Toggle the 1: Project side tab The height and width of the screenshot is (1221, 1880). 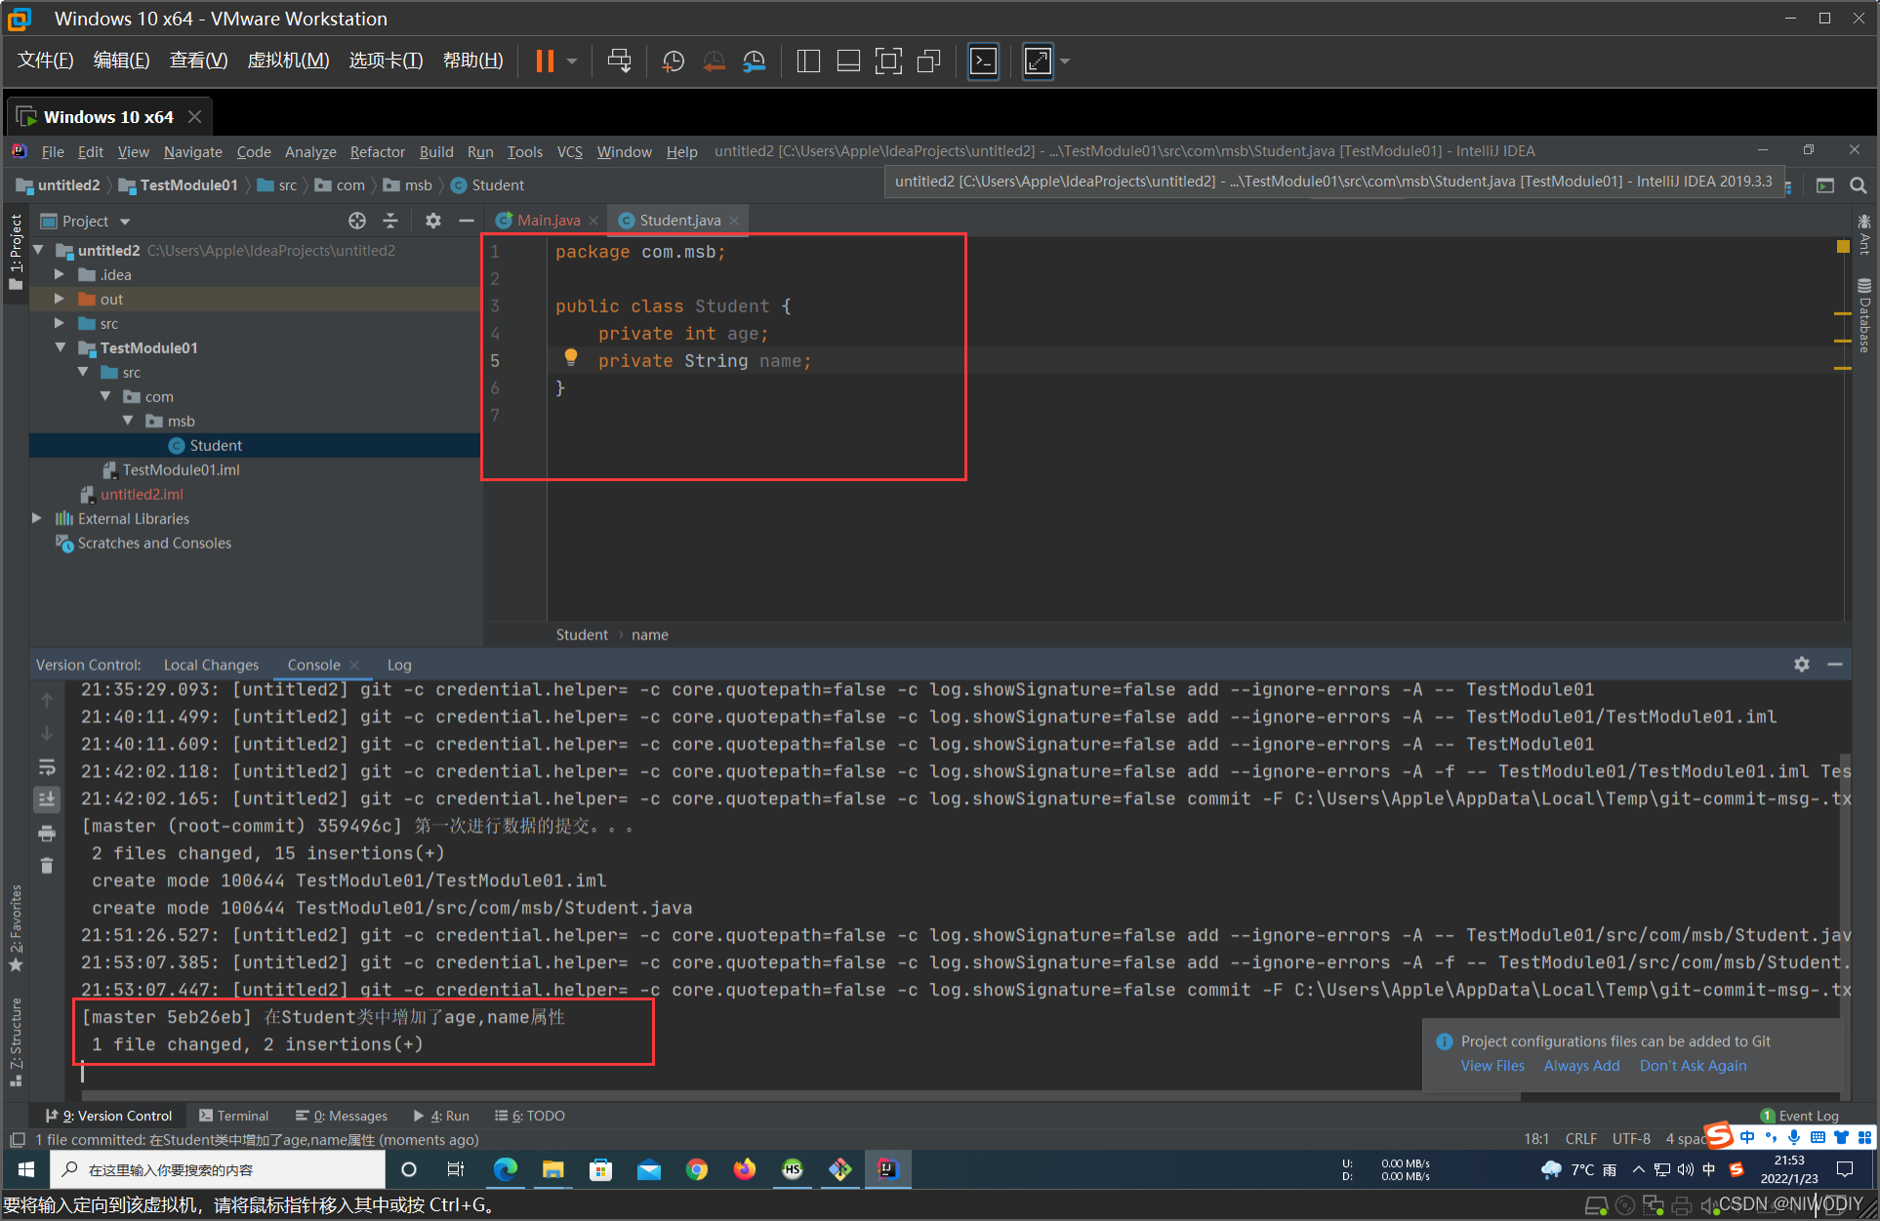[16, 252]
